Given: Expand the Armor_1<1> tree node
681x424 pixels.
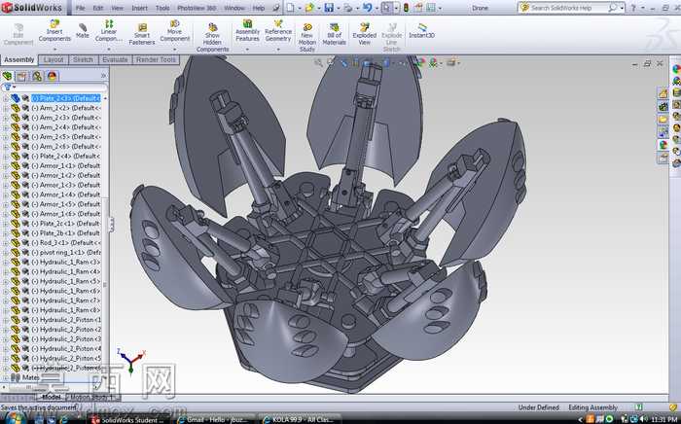Looking at the screenshot, I should click(5, 165).
